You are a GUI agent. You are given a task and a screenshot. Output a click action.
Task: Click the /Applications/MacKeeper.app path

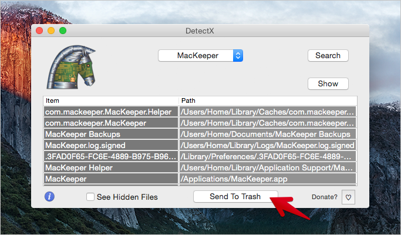(268, 179)
